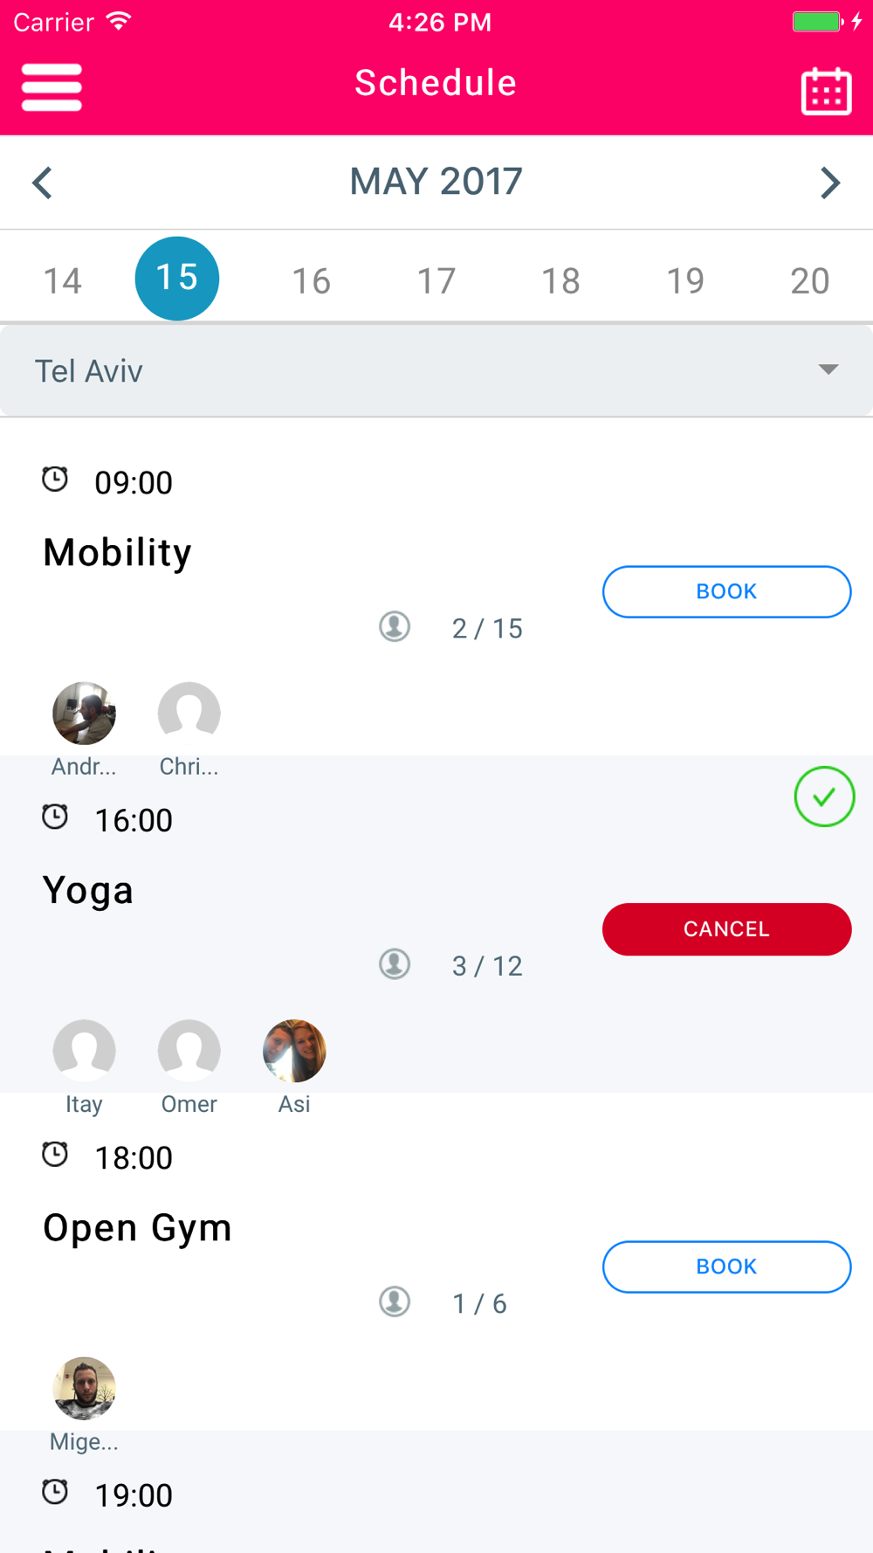The image size is (873, 1553).
Task: Select the highlighted day 15
Action: click(177, 278)
